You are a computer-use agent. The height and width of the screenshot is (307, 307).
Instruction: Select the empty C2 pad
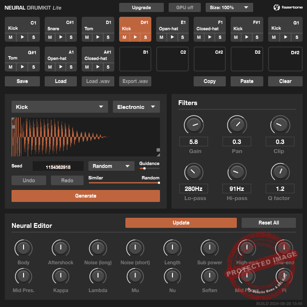[x=172, y=59]
